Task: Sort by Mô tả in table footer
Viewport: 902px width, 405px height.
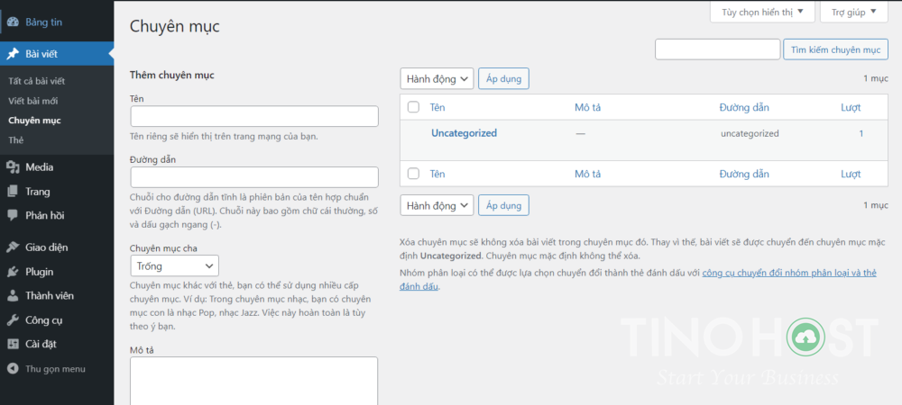Action: [588, 174]
